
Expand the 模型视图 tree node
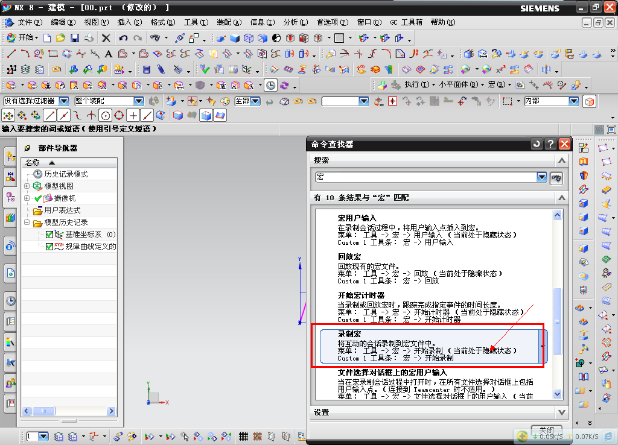click(x=27, y=186)
